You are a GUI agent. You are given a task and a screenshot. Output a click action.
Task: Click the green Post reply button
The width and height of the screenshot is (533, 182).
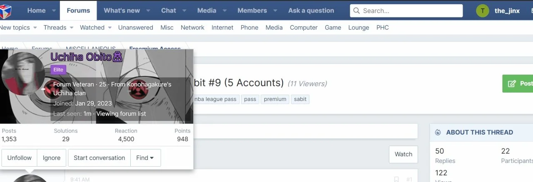click(x=518, y=84)
